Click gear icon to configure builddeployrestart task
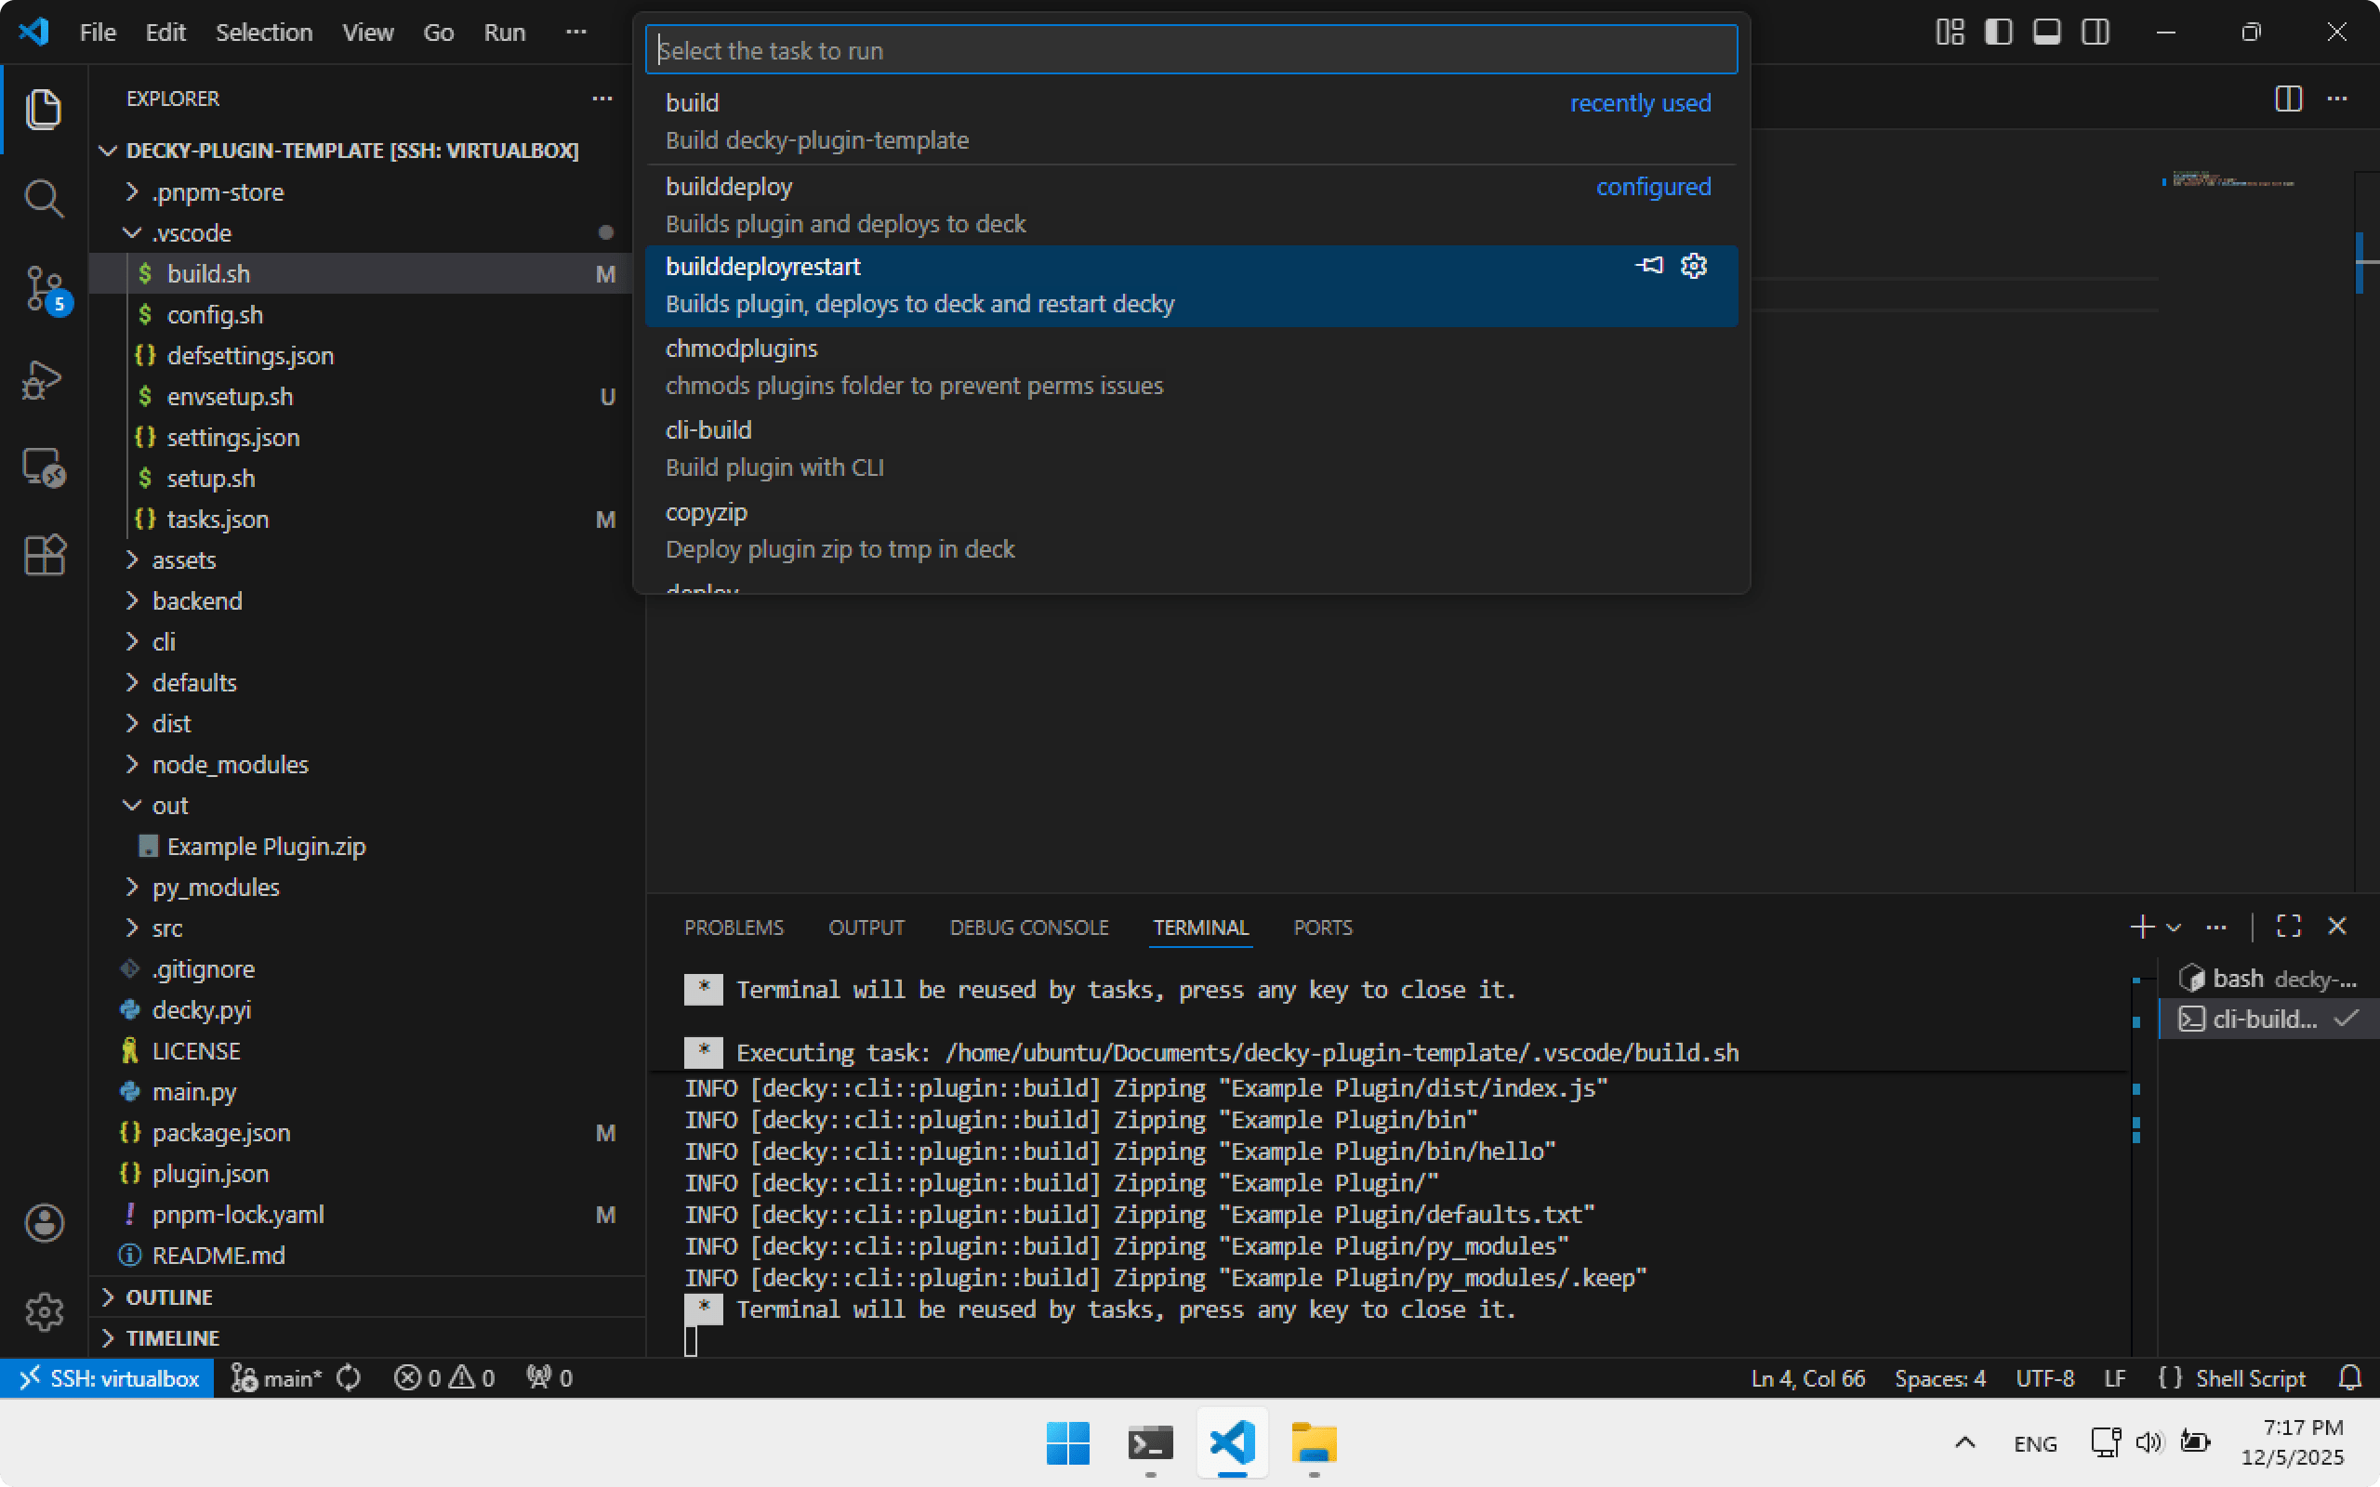The image size is (2380, 1487). [1694, 267]
